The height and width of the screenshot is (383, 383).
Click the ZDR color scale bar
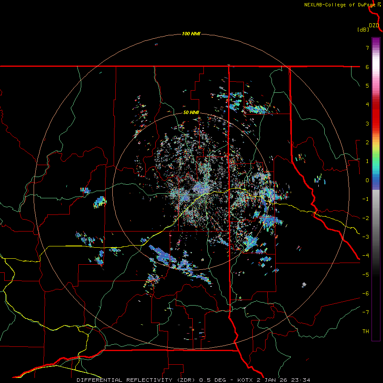pos(376,189)
